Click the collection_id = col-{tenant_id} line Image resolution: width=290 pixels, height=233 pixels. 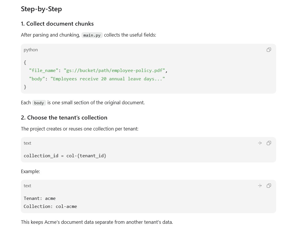coord(65,156)
